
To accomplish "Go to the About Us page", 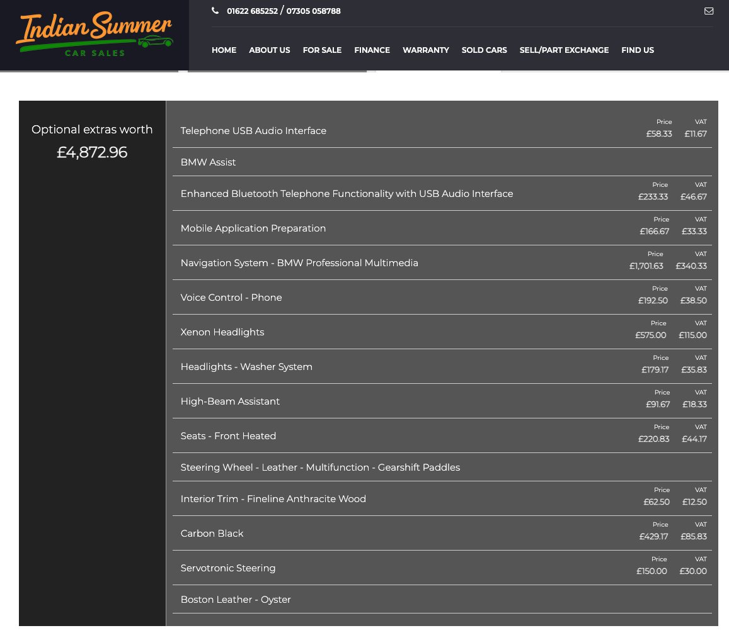I will [x=269, y=50].
